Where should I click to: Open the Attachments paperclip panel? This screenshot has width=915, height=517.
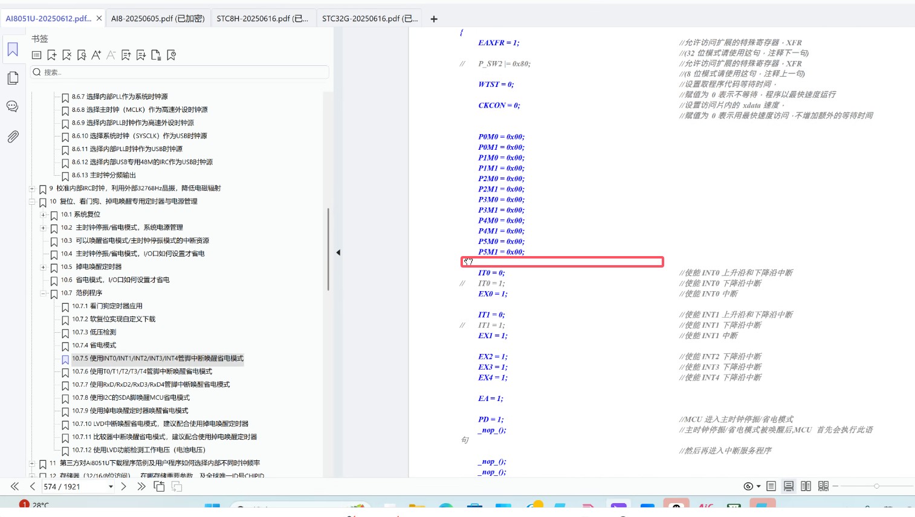pos(13,136)
